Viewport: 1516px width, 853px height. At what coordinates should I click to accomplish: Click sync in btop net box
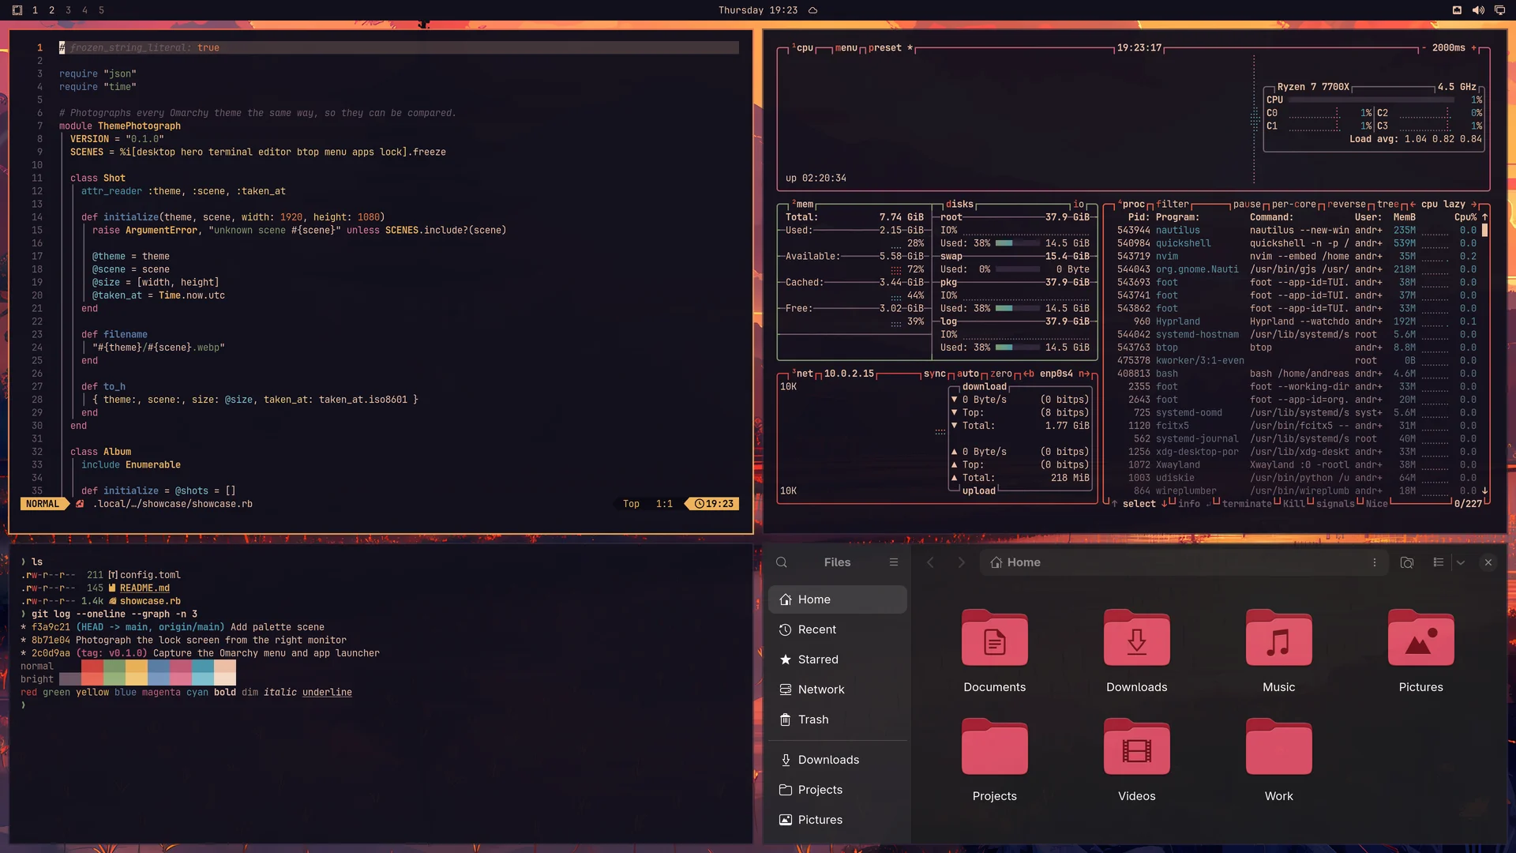(935, 374)
